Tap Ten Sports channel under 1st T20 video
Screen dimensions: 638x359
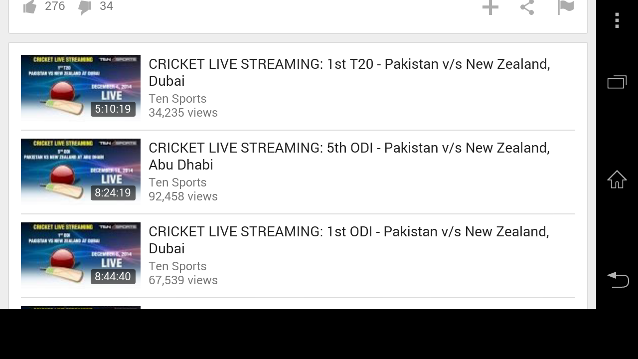pyautogui.click(x=177, y=99)
